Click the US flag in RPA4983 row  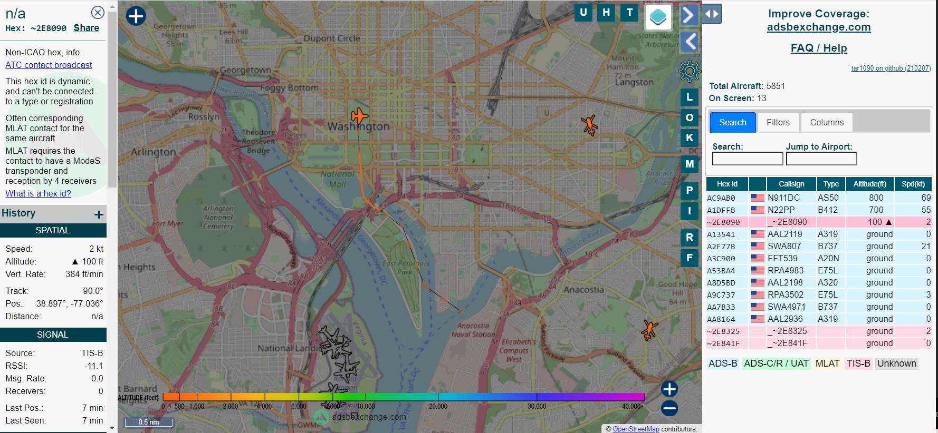click(758, 271)
